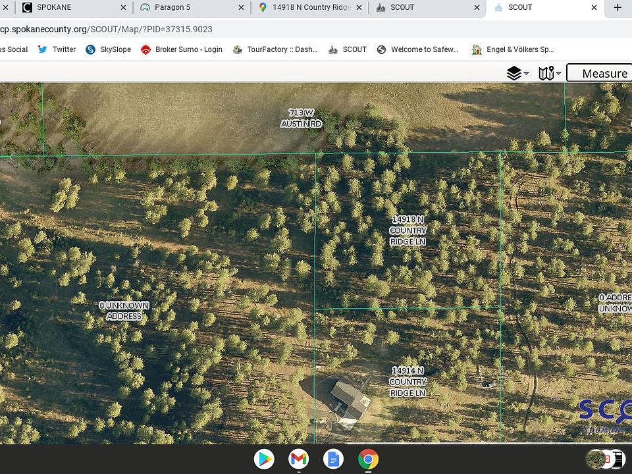Open the Engel & Völkers bookmark

(513, 49)
